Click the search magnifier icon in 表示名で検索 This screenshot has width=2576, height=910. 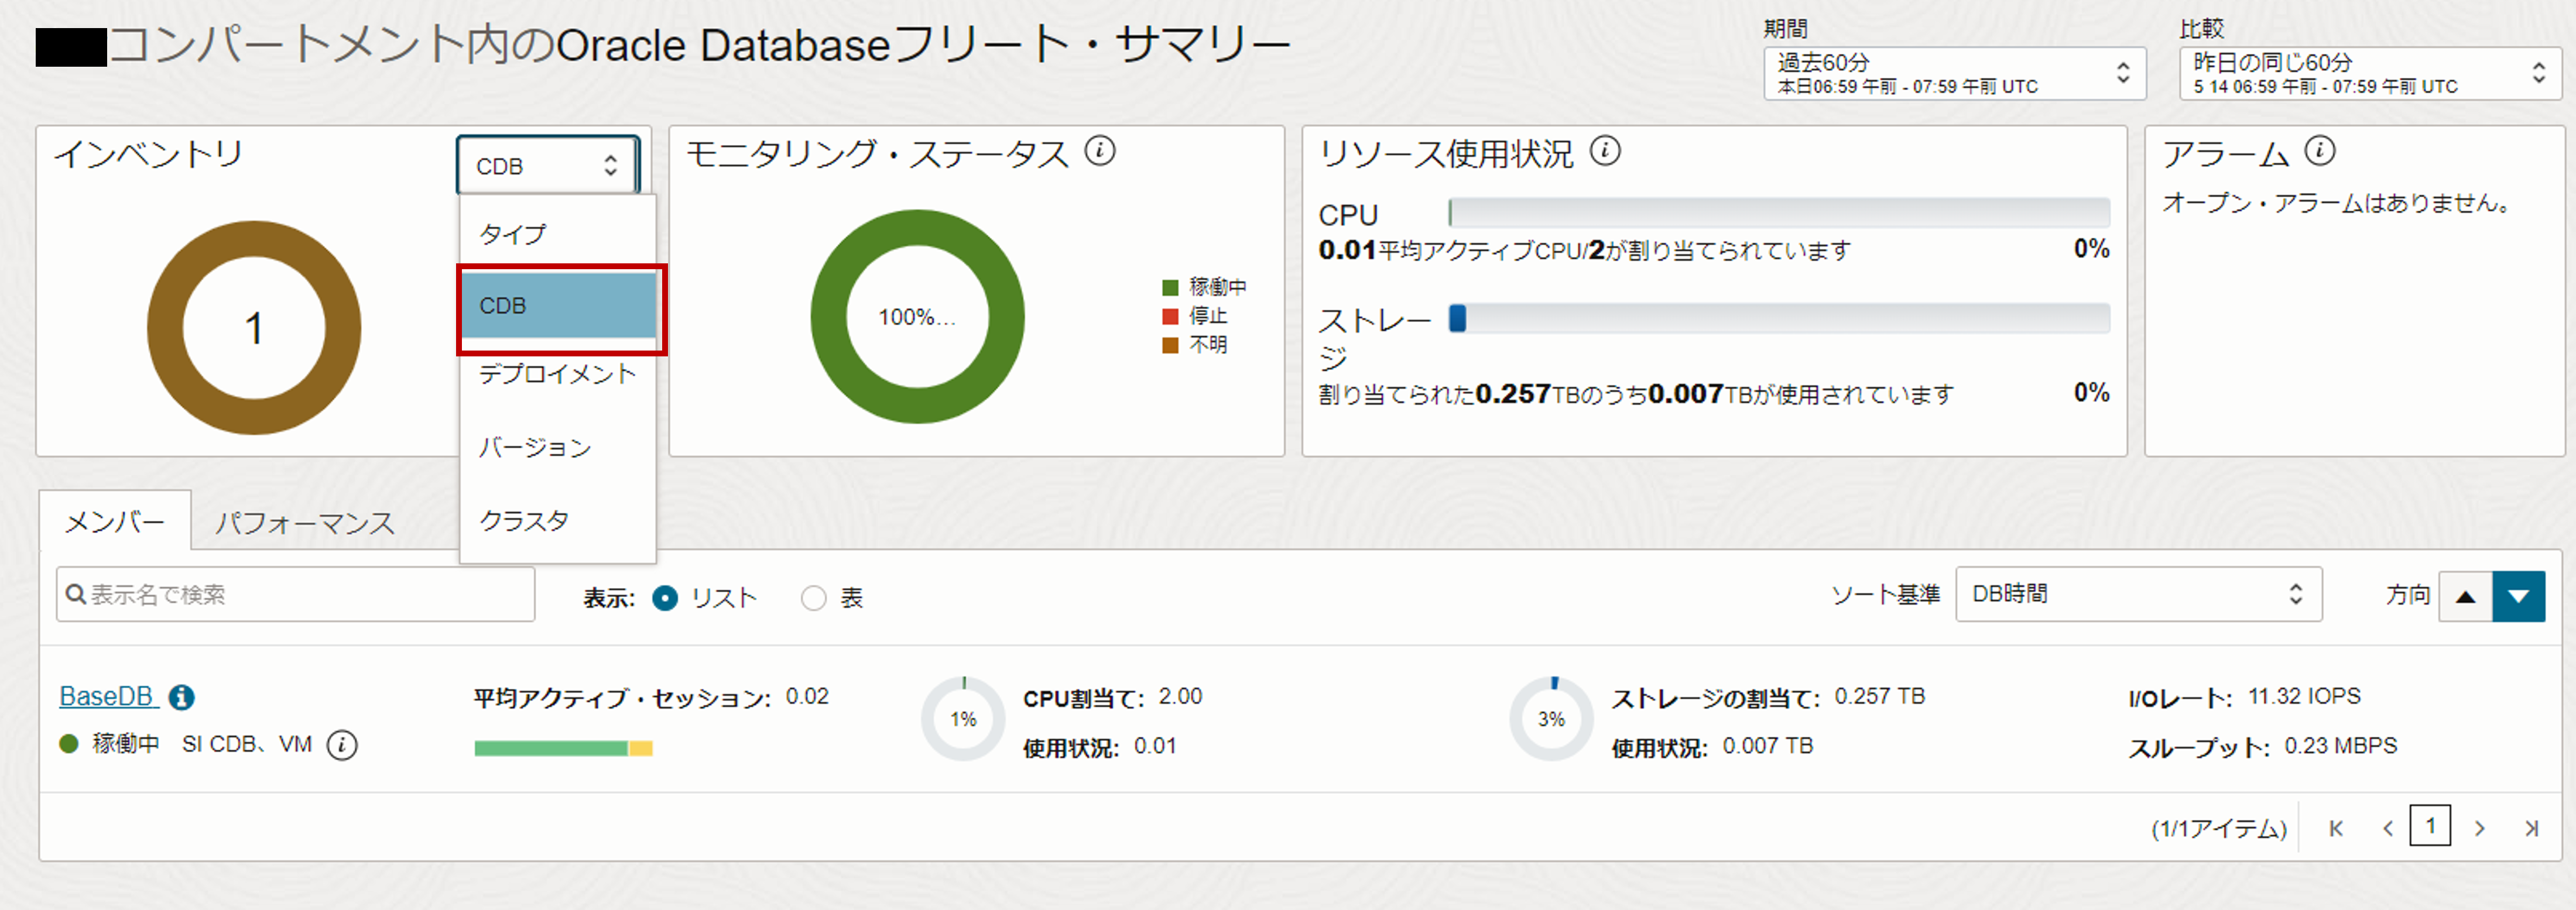[75, 594]
